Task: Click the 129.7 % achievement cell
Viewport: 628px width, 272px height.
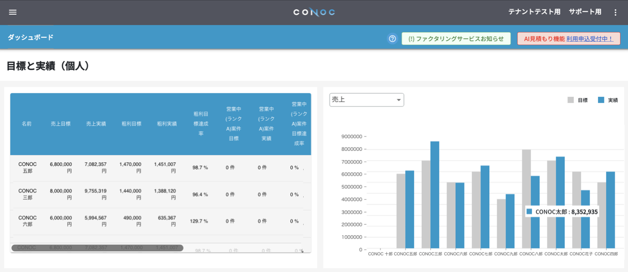Action: click(199, 221)
